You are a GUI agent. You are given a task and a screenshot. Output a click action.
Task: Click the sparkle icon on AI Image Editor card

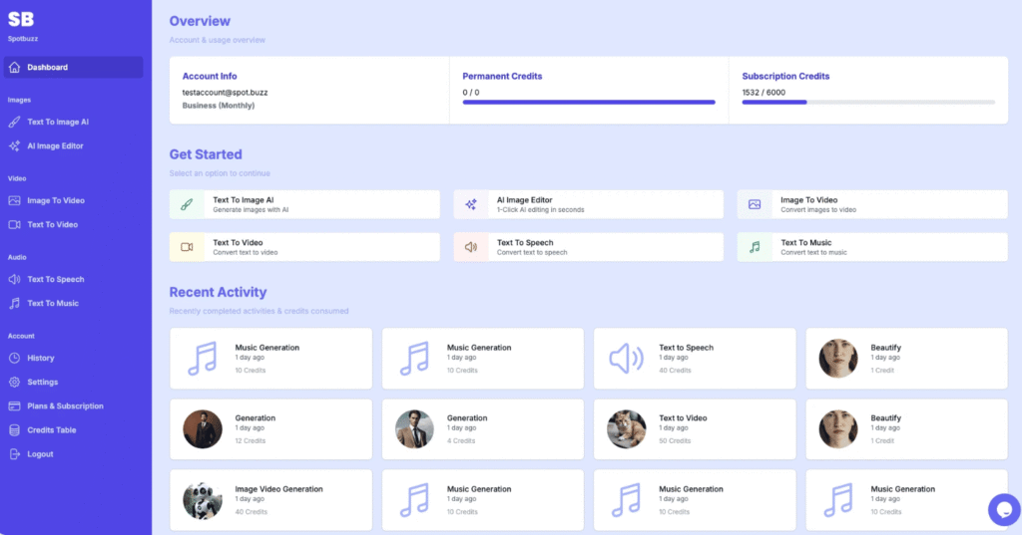[x=471, y=204]
